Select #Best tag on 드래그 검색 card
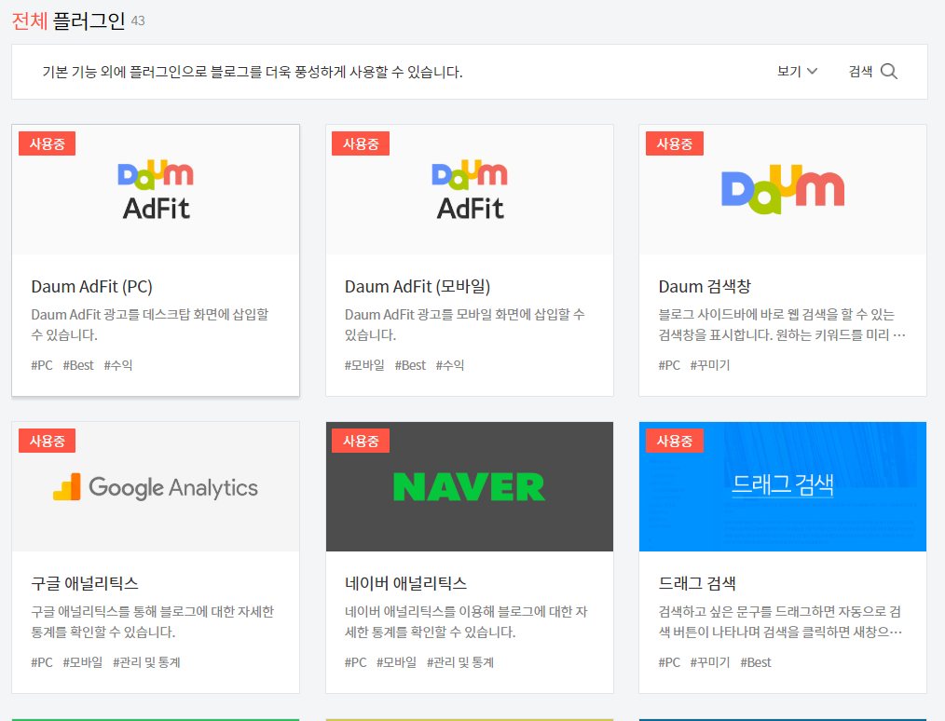The height and width of the screenshot is (721, 945). click(756, 662)
